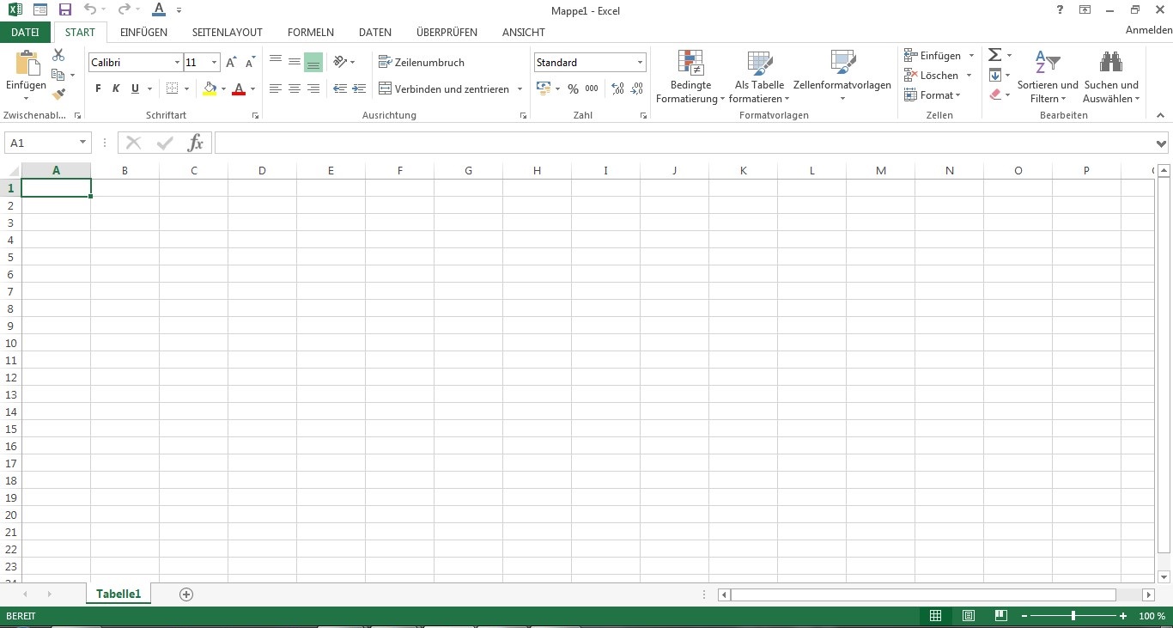The width and height of the screenshot is (1173, 628).
Task: Click the percent style icon
Action: coord(573,88)
